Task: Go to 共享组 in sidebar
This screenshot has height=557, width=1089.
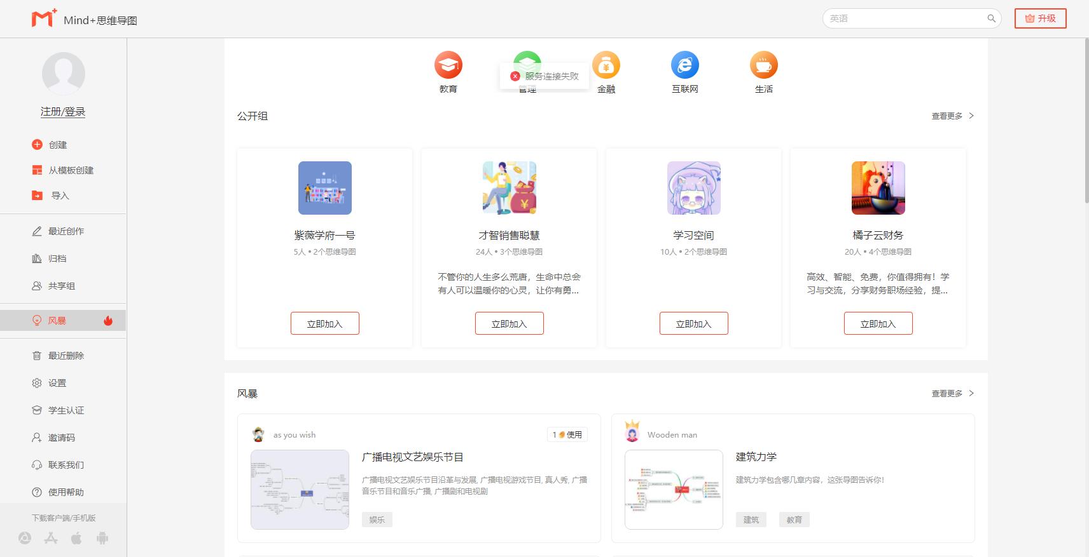Action: click(x=61, y=286)
